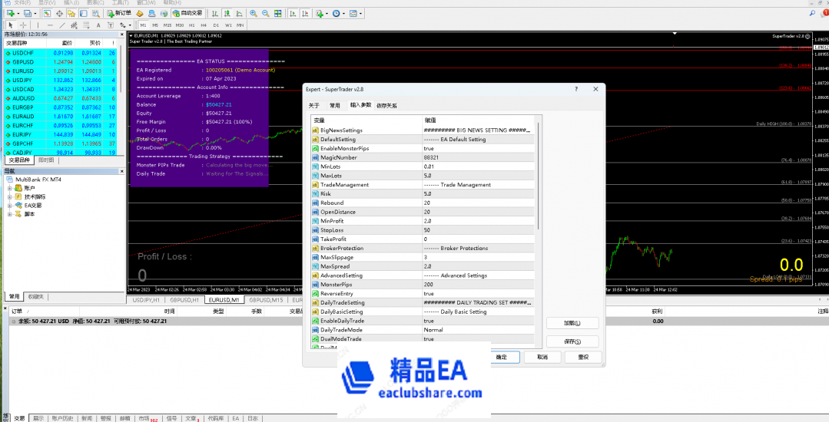829x422 pixels.
Task: Switch chart to line chart style
Action: (x=239, y=13)
